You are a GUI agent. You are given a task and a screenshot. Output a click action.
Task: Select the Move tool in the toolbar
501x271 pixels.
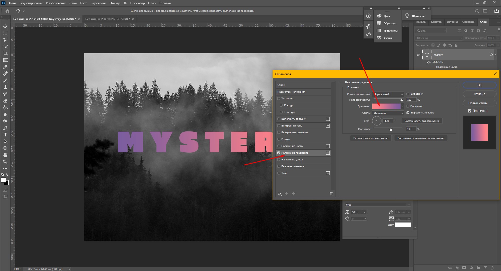[x=5, y=26]
